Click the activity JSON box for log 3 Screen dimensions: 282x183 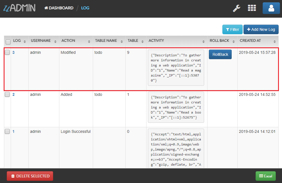coord(176,68)
